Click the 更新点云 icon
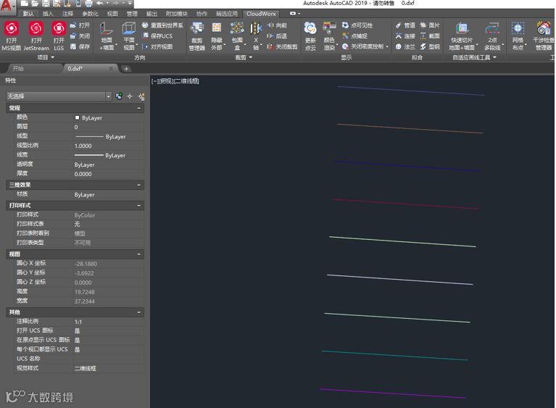 click(x=310, y=36)
